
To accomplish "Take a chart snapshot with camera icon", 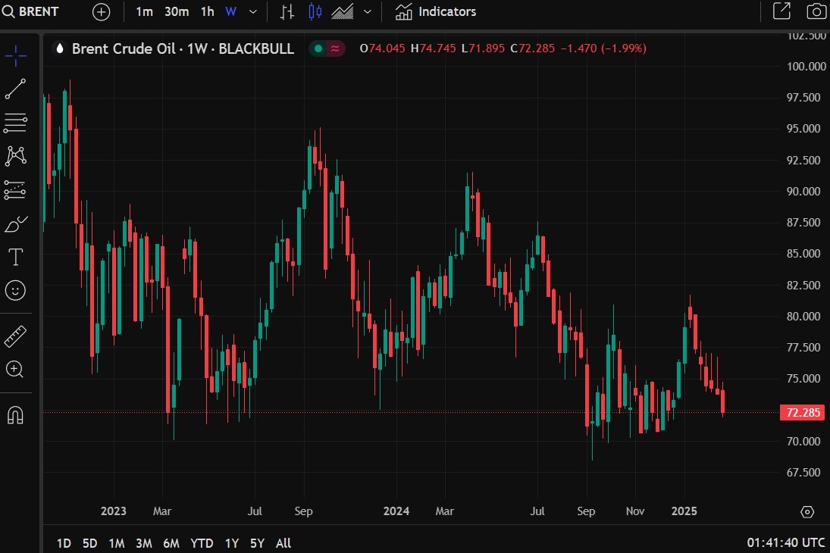I will [x=816, y=11].
